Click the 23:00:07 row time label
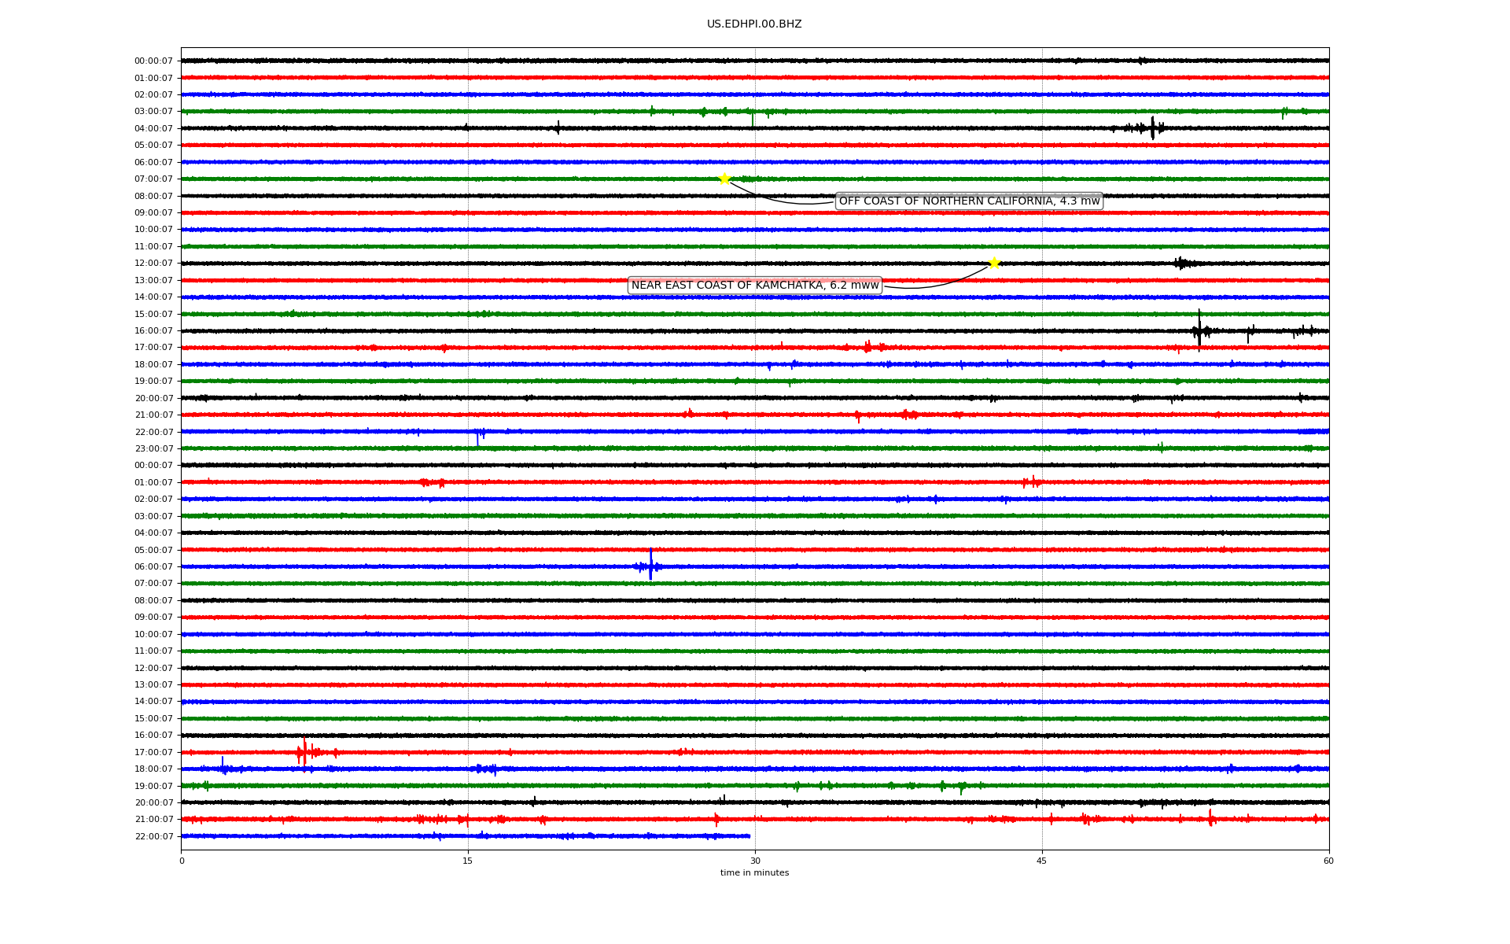Screen dimensions: 1510x944 (153, 449)
